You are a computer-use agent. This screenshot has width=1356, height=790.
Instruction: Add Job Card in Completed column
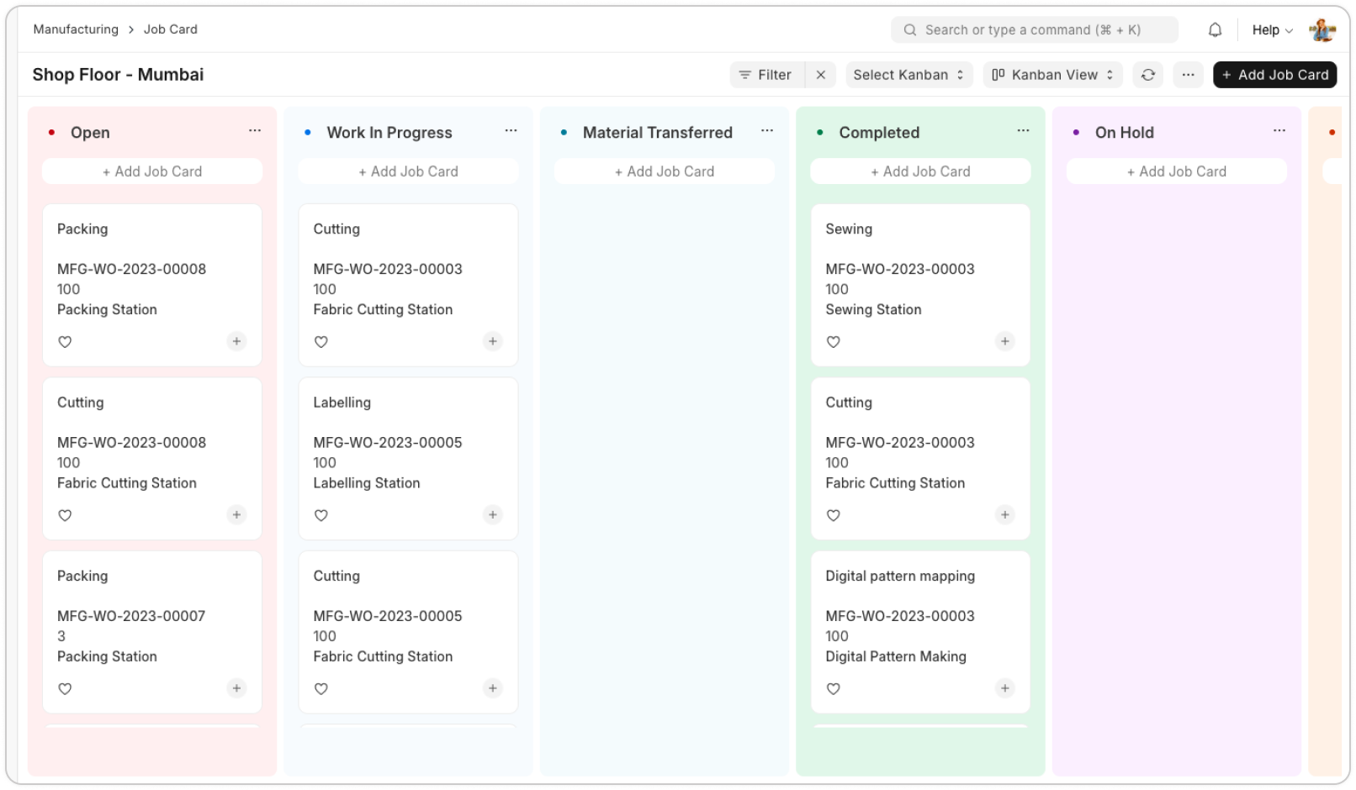[x=921, y=171]
